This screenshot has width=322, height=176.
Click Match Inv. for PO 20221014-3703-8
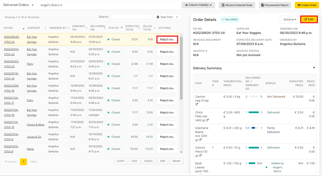point(167,149)
